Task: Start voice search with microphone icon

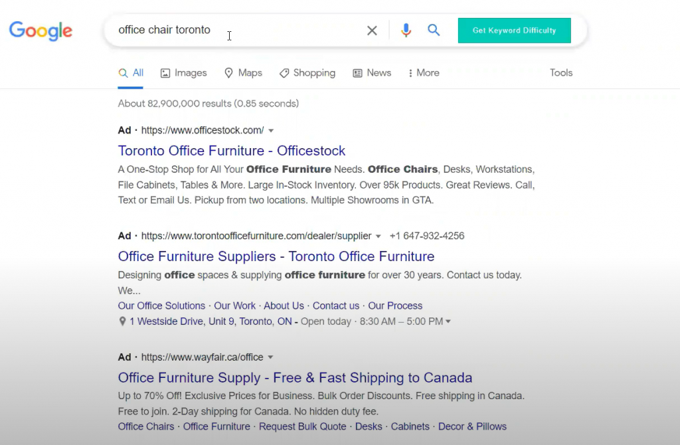Action: [406, 31]
